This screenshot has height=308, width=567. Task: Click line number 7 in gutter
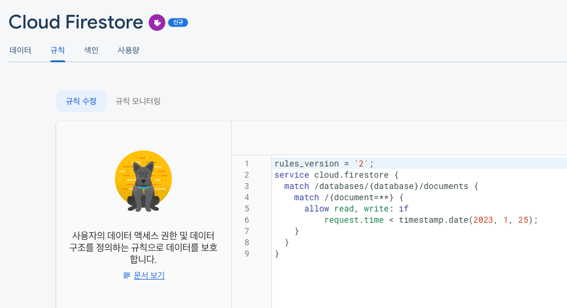[x=246, y=231]
